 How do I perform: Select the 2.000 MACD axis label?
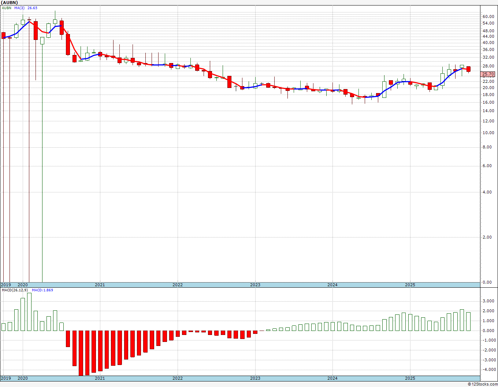488,311
